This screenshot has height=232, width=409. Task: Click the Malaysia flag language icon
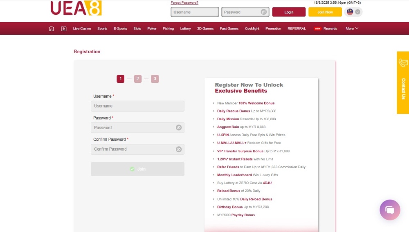[x=350, y=12]
